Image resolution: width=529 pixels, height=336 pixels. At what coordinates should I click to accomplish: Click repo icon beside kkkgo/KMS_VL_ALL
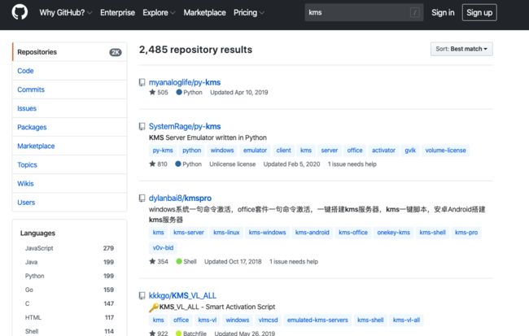tap(142, 296)
